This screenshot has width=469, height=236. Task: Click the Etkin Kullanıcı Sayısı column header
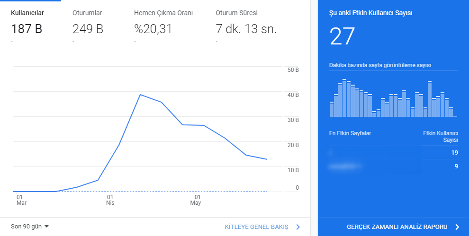tap(440, 137)
